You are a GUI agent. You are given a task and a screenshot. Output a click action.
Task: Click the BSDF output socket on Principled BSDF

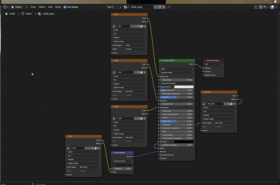click(x=195, y=64)
